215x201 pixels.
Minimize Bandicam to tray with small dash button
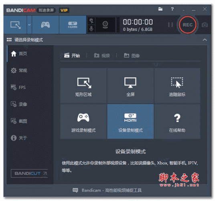183,10
